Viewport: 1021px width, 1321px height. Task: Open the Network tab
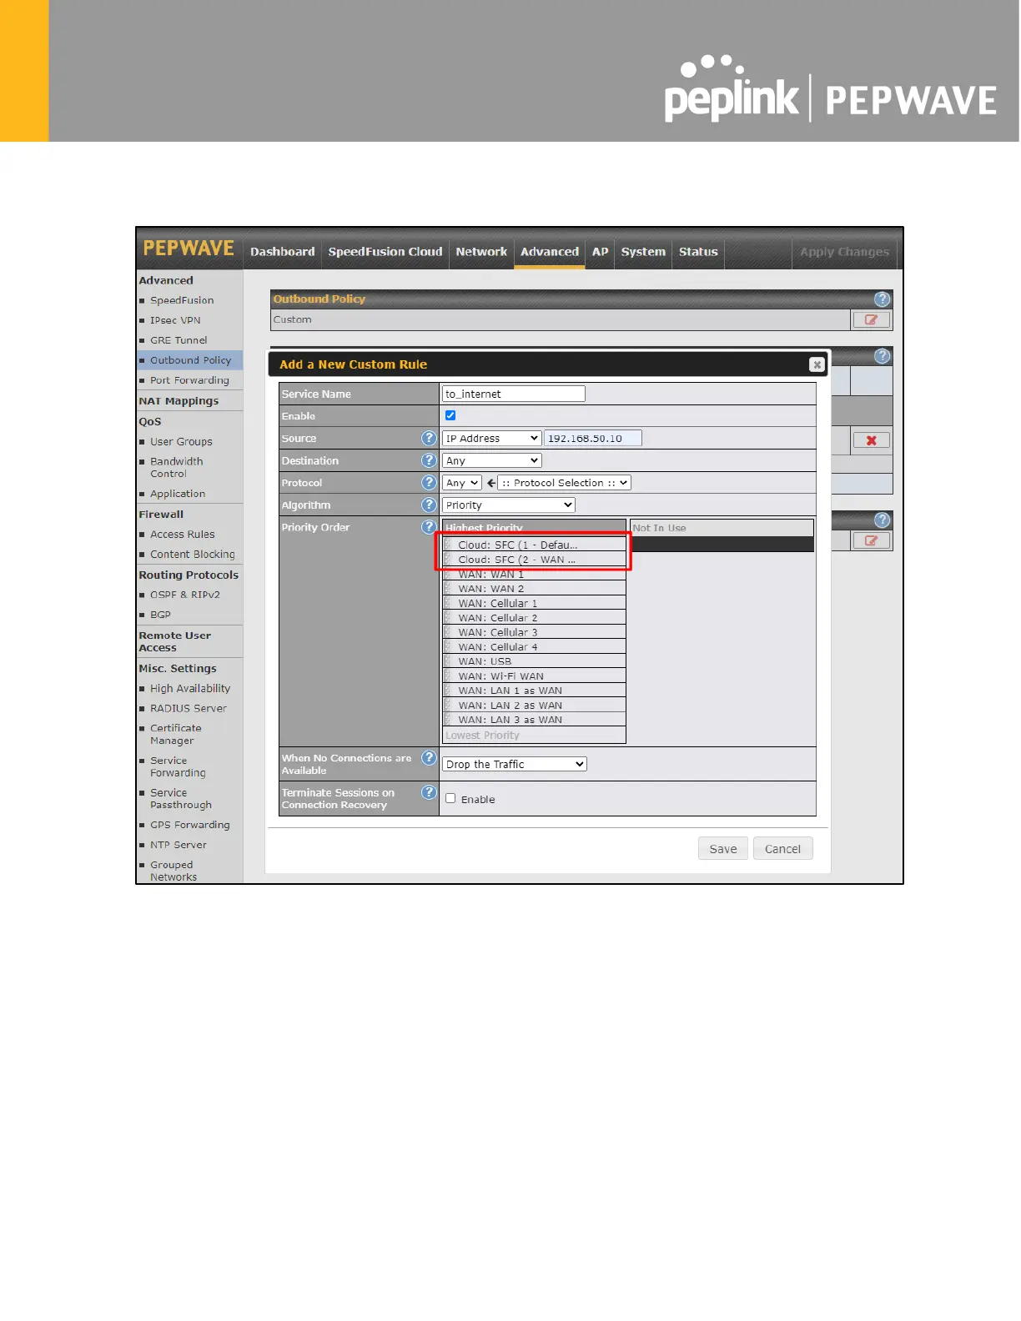pos(481,252)
